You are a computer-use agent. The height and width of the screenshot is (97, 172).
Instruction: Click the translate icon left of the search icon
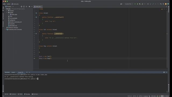(x=161, y=4)
